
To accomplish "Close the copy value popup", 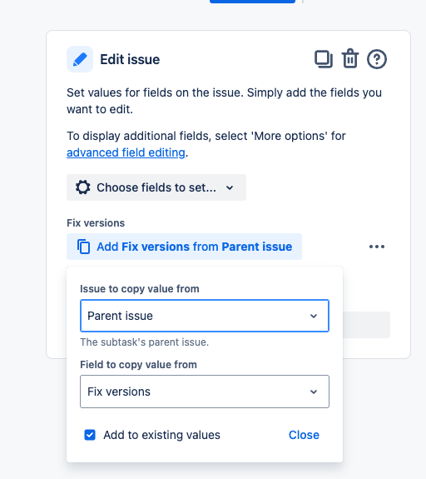I will click(x=304, y=435).
